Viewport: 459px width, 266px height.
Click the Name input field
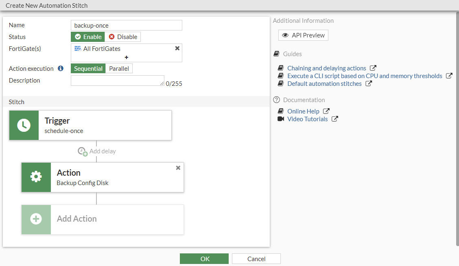pos(126,26)
